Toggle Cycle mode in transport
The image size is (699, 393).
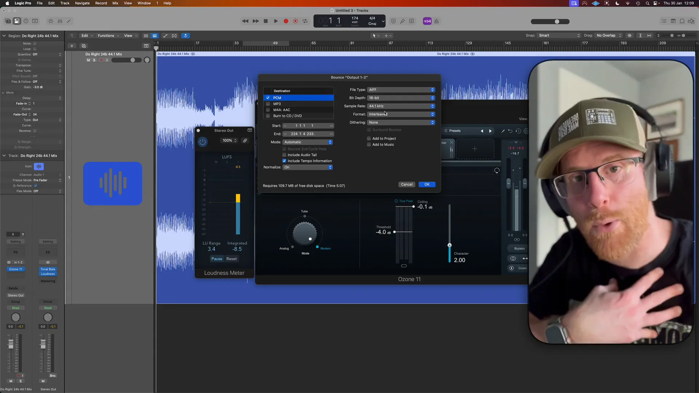305,21
